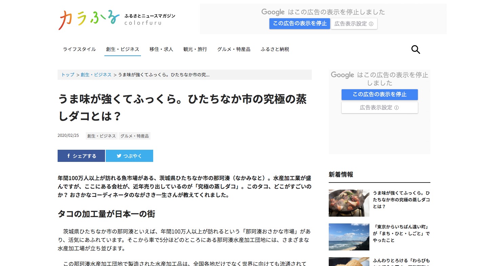The height and width of the screenshot is (266, 488).
Task: Select 創生・ビジネス tag below title
Action: coord(102,136)
